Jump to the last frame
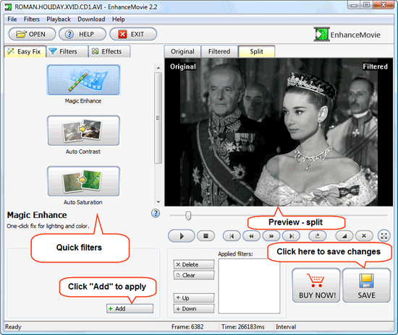This screenshot has height=335, width=398. (292, 236)
